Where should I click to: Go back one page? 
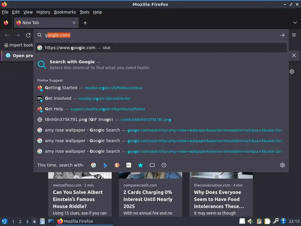(x=7, y=35)
